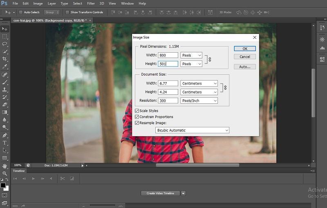
Task: Select the Eyedropper tool
Action: coord(4,67)
